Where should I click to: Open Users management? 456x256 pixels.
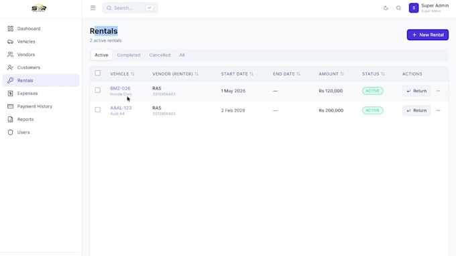[41, 132]
